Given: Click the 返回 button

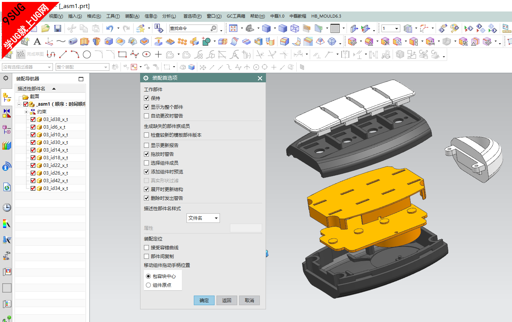Looking at the screenshot, I should (227, 300).
